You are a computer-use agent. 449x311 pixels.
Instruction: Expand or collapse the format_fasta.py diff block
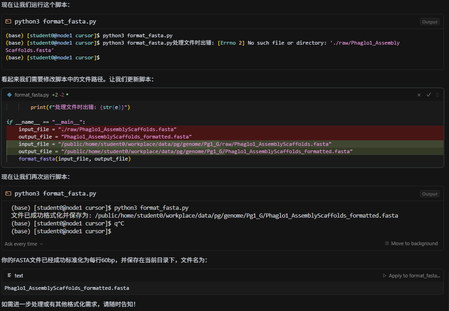point(437,95)
